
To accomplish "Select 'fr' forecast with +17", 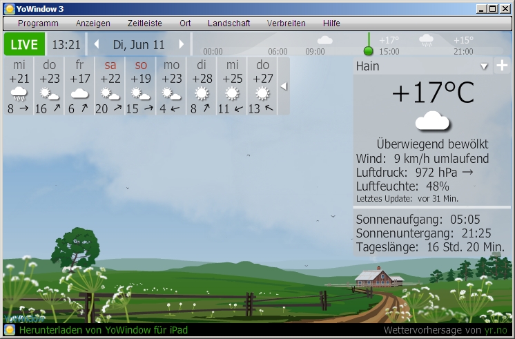I will point(79,86).
